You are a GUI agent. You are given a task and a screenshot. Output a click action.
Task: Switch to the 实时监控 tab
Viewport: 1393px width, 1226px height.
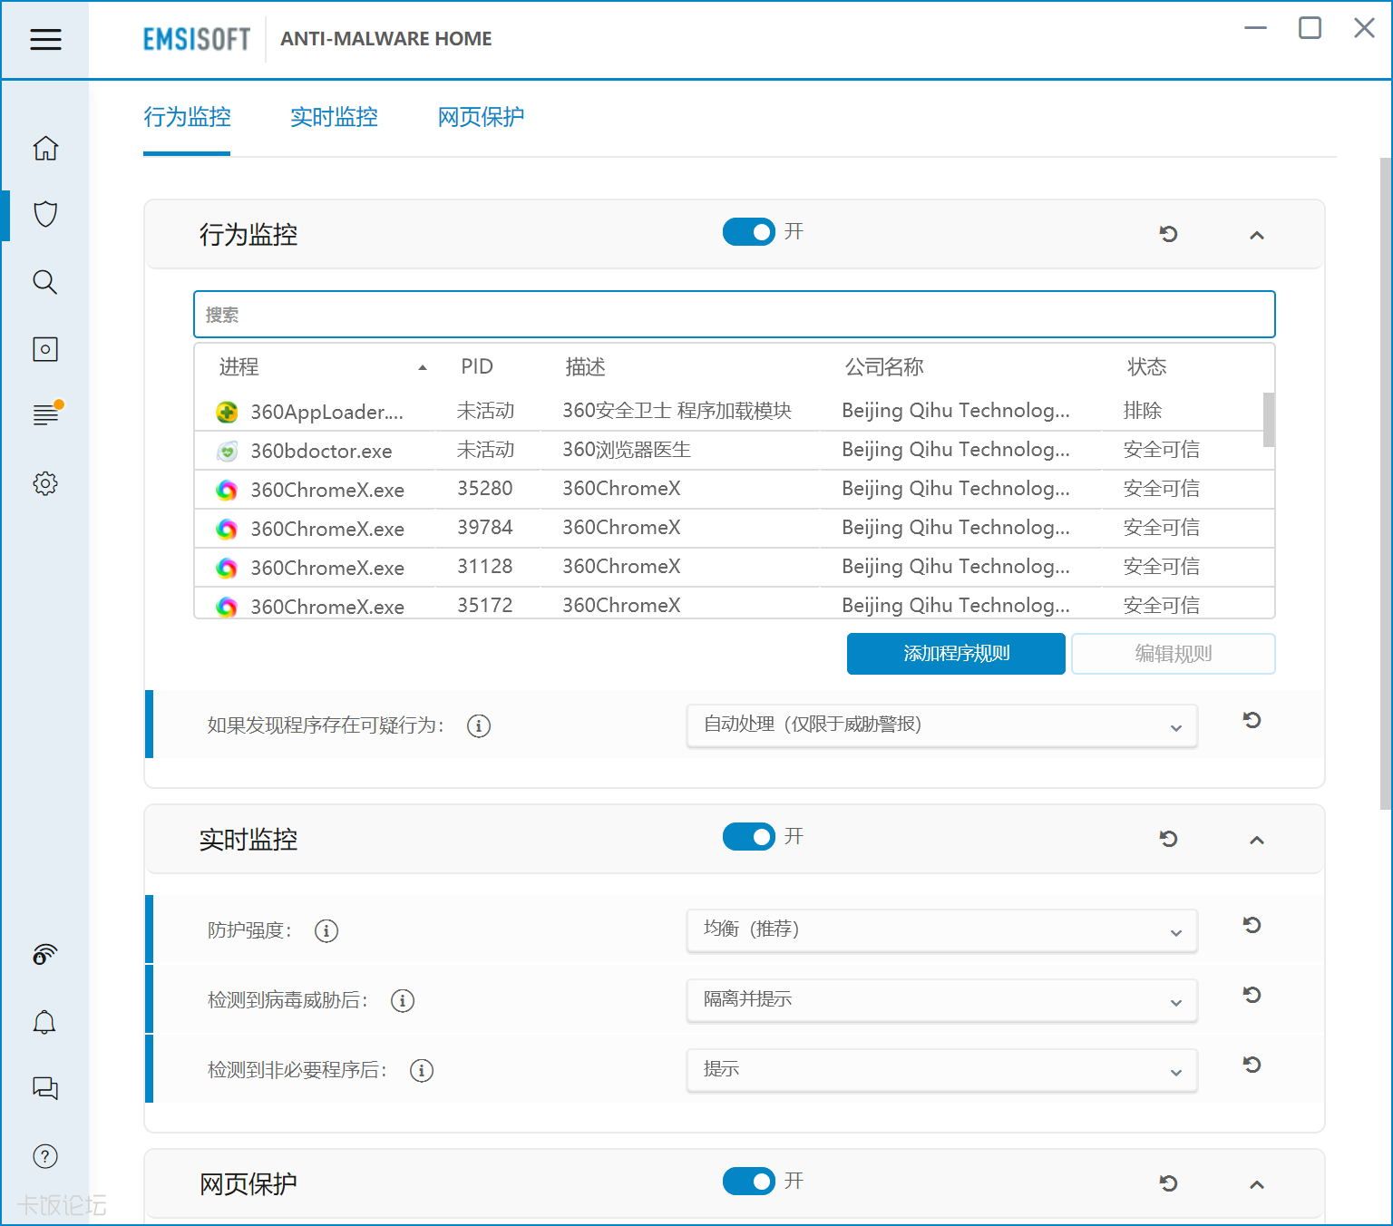[x=334, y=117]
